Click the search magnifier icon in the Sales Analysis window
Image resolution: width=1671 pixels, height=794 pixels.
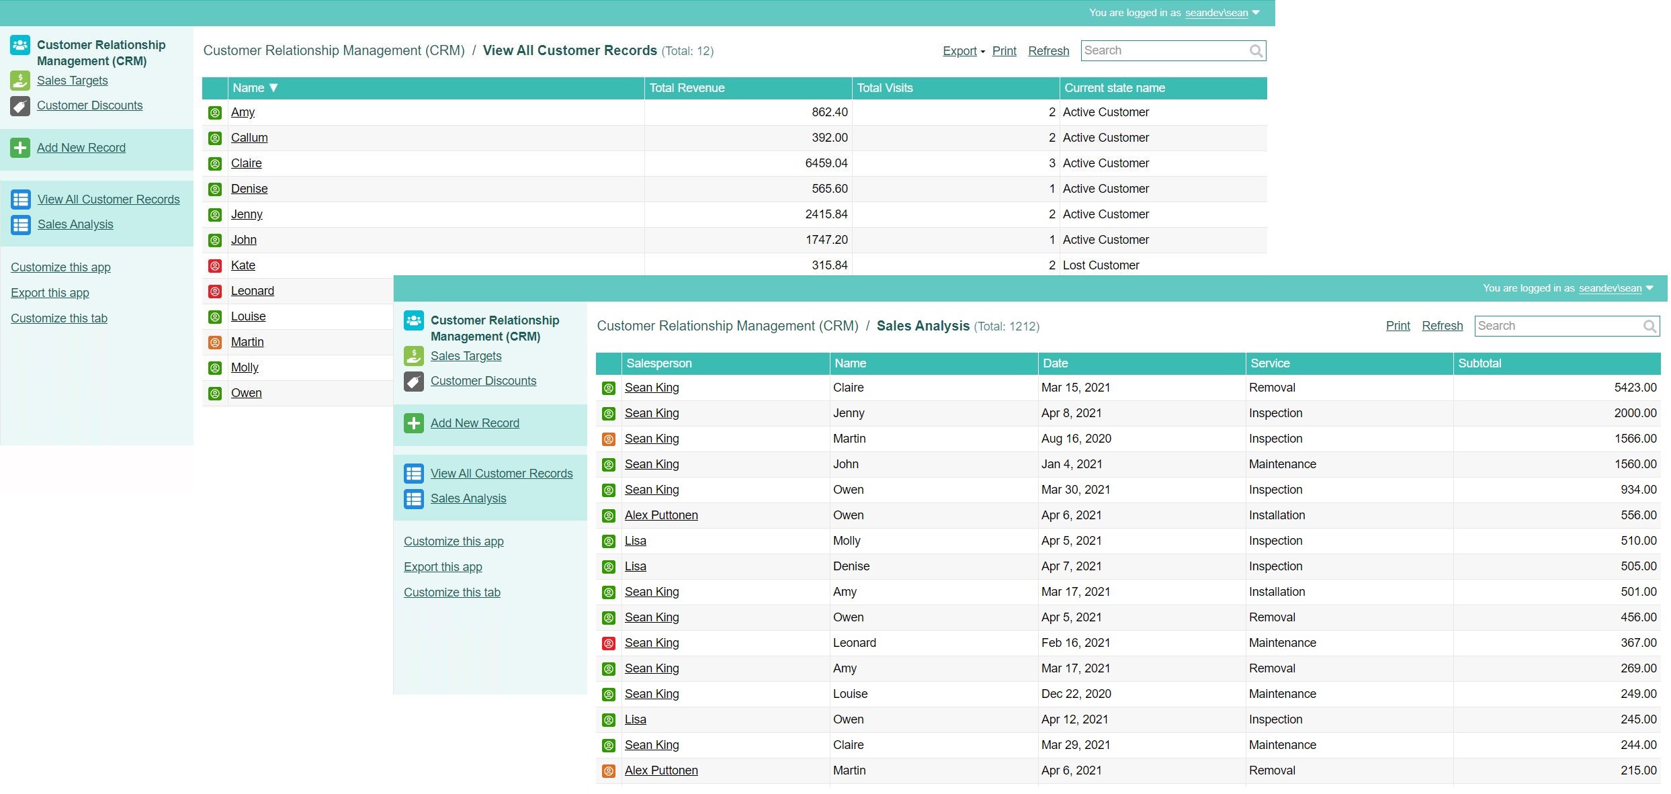pos(1649,326)
